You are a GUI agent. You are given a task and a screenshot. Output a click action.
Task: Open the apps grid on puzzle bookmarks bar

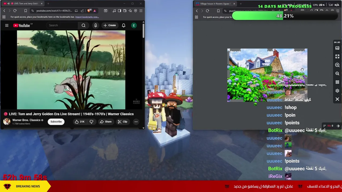[x=196, y=17]
